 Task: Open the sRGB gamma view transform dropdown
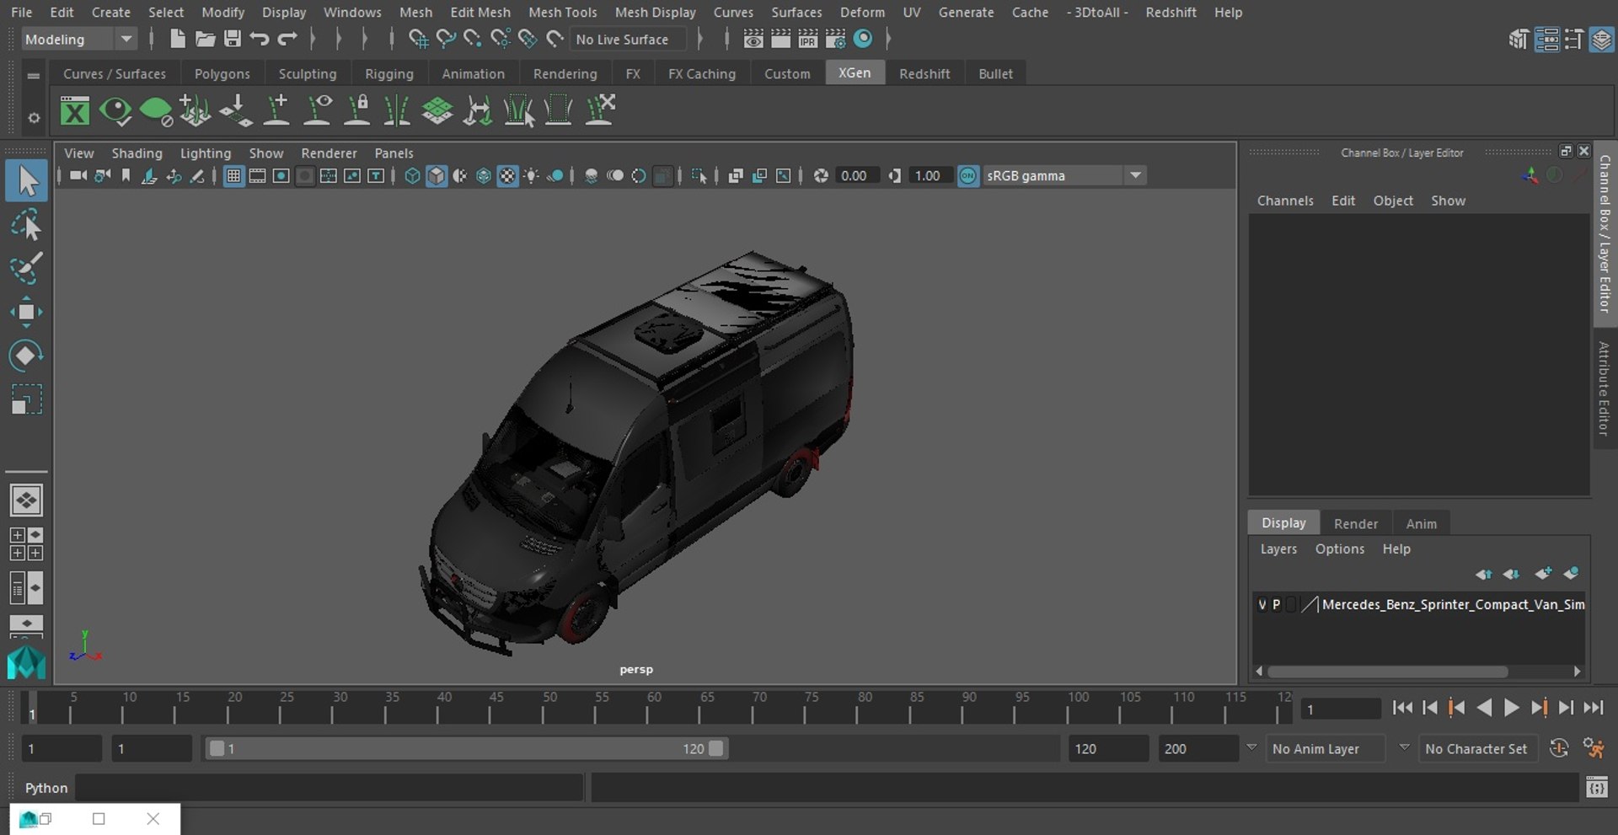[1135, 175]
